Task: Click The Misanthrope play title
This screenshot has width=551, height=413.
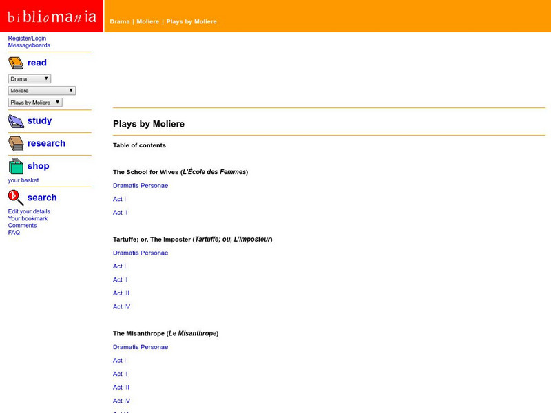Action: click(165, 333)
